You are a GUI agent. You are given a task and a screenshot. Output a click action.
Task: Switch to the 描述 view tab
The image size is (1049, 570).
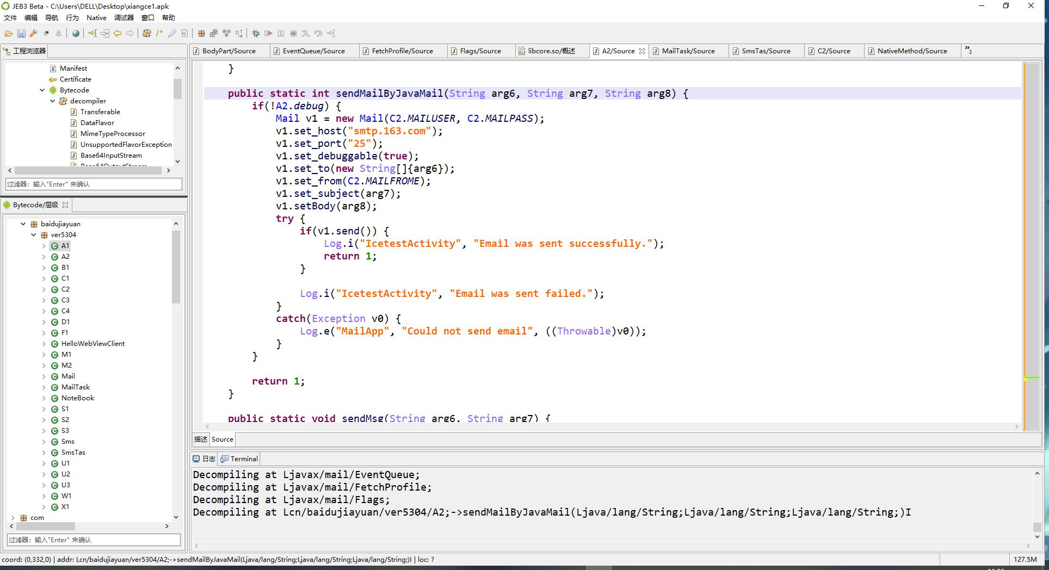pyautogui.click(x=201, y=439)
